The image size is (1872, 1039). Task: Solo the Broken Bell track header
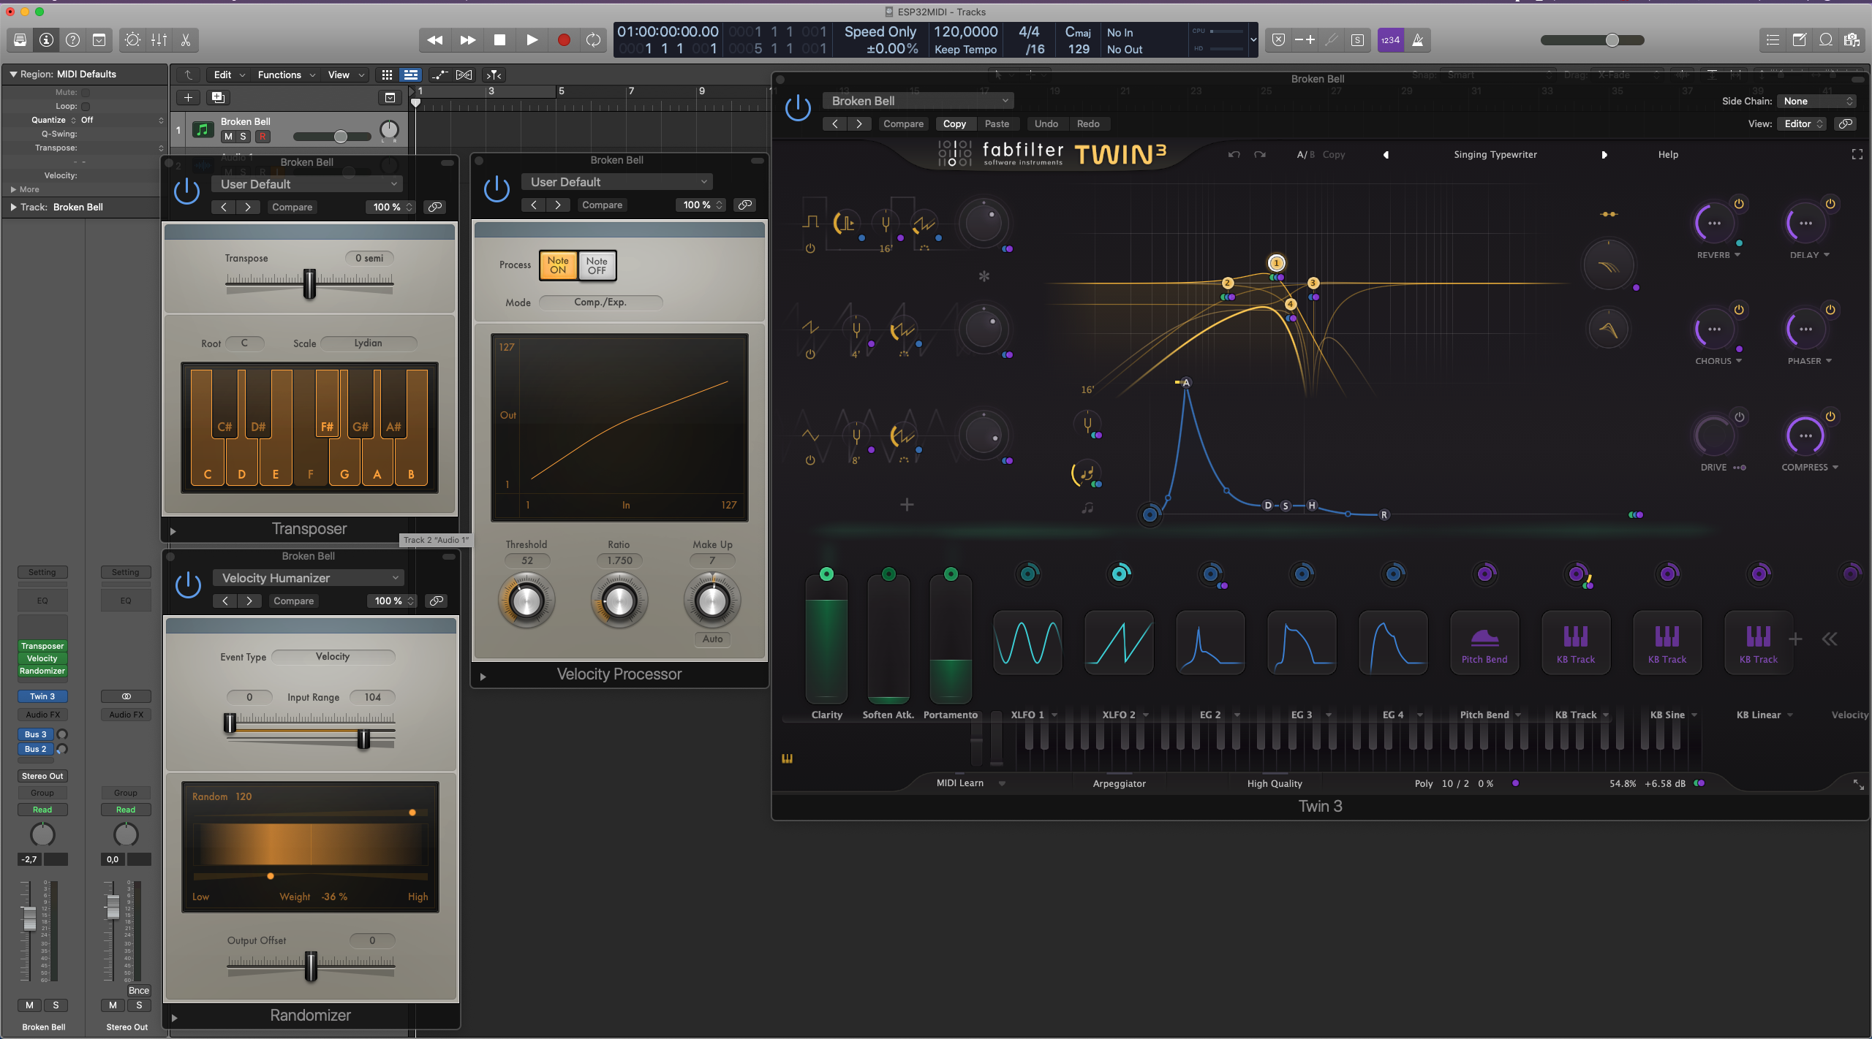(x=244, y=137)
